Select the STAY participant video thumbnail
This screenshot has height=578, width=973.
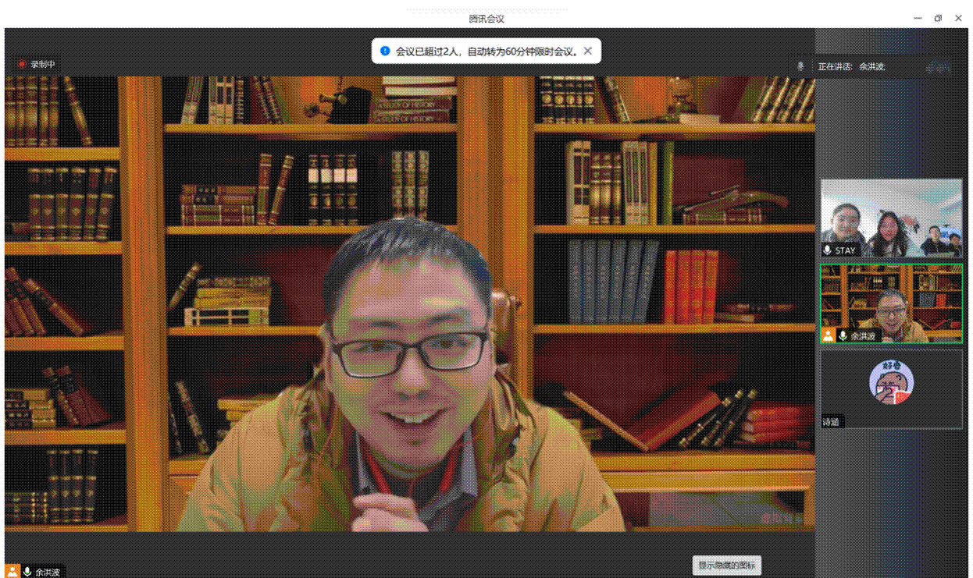pyautogui.click(x=891, y=218)
